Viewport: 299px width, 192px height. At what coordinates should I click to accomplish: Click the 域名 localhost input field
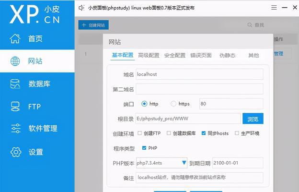coord(199,74)
